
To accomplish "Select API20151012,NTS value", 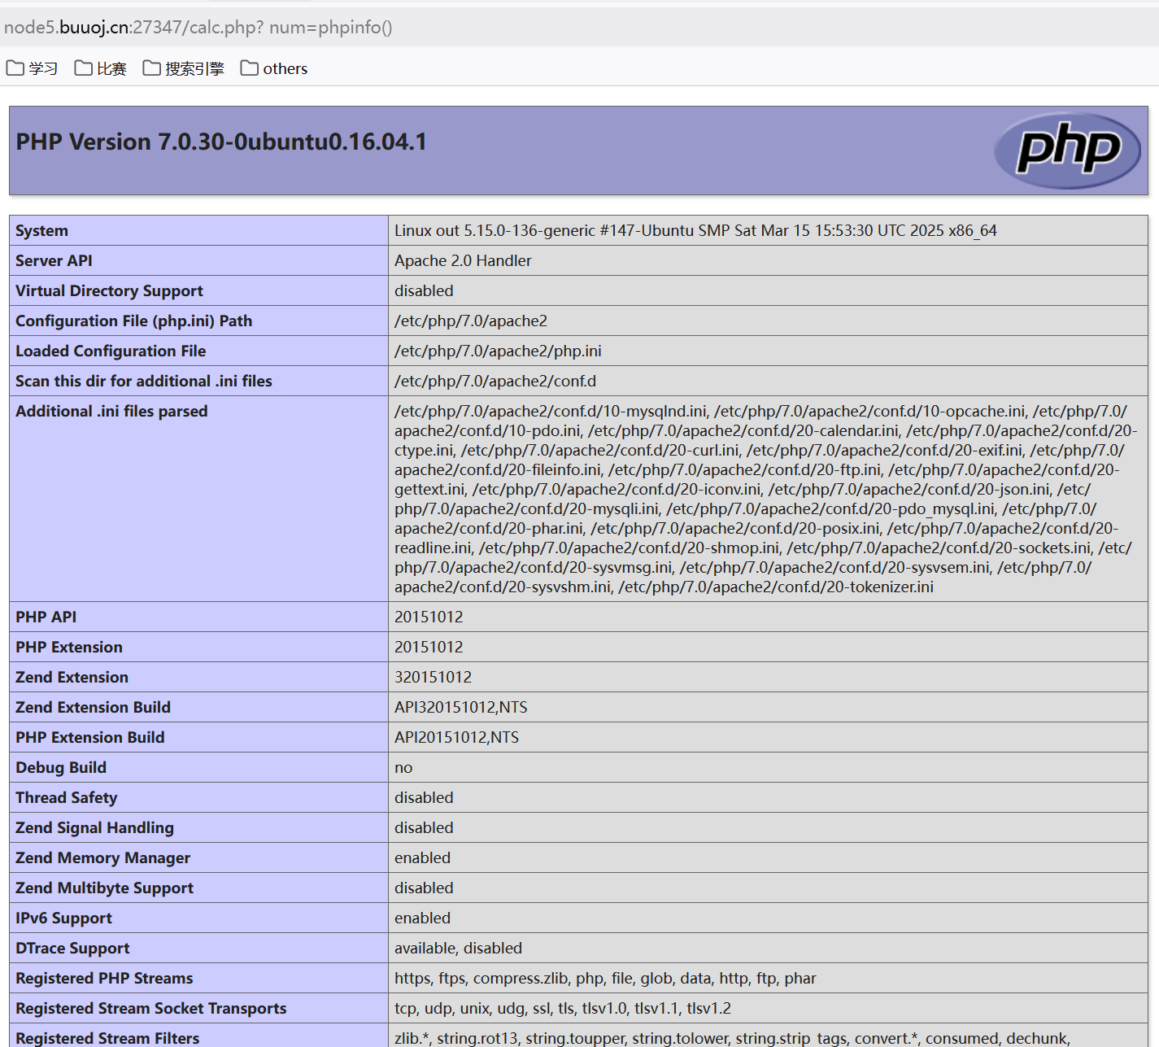I will (456, 737).
